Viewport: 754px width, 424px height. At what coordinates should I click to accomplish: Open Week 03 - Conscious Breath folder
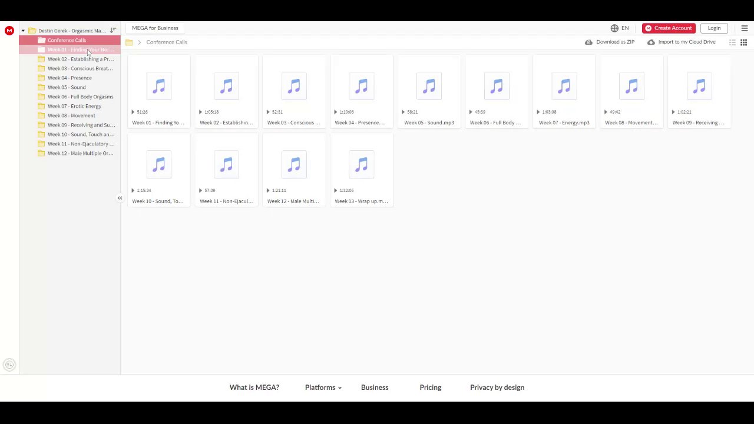coord(70,68)
